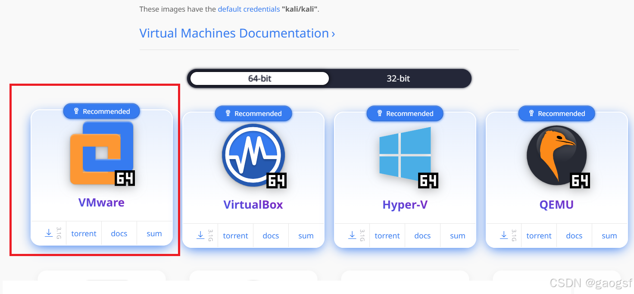Open the VMware docs link
The image size is (634, 294).
coord(119,234)
